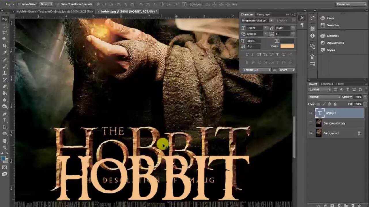Select the Eyedropper tool
Viewport: 369px width, 207px height.
pos(5,52)
